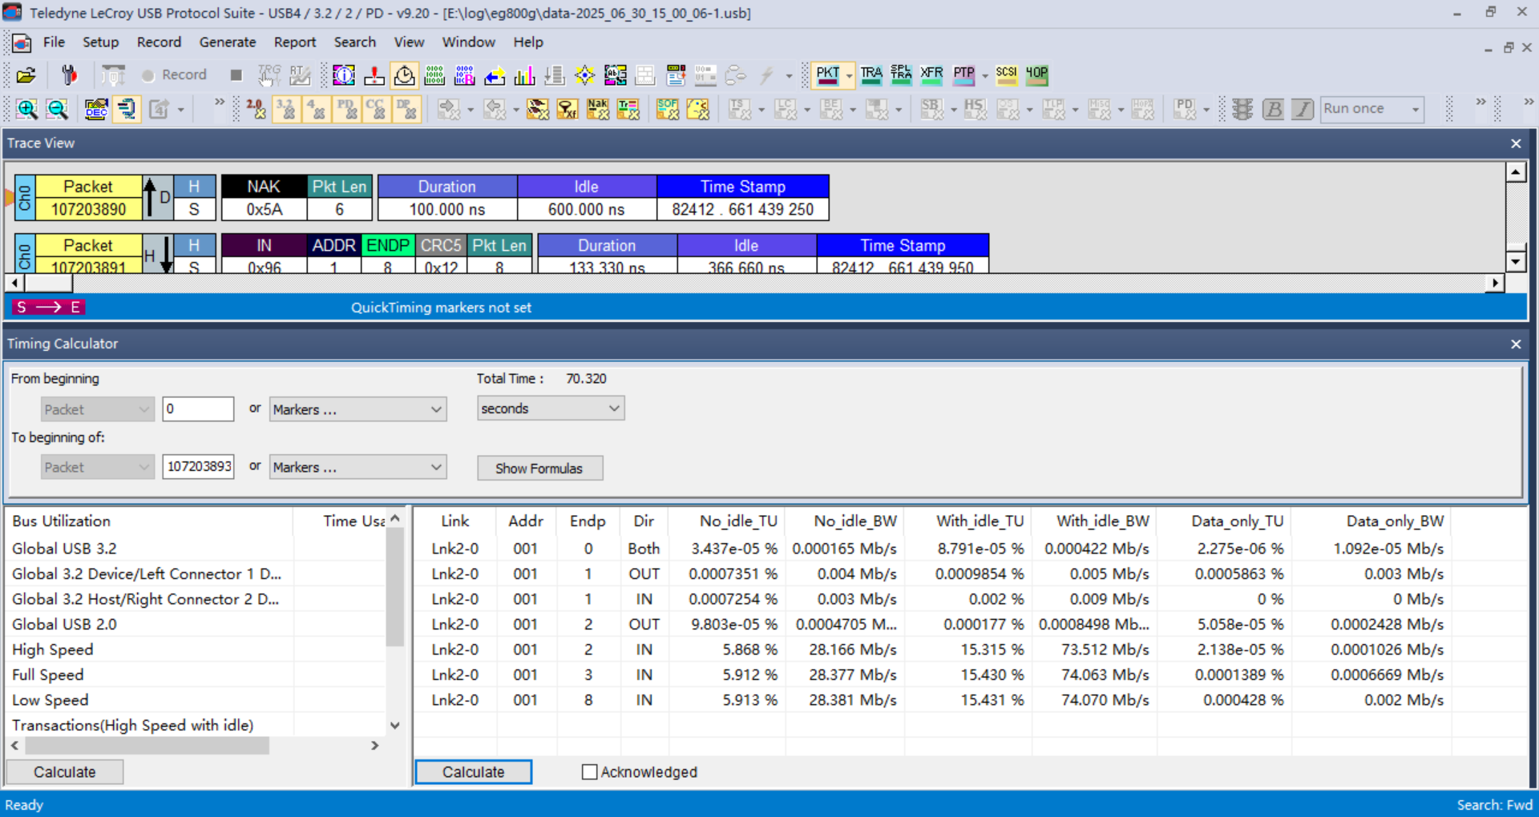Expand dropdown arrow beside PD hide filter

click(1206, 110)
